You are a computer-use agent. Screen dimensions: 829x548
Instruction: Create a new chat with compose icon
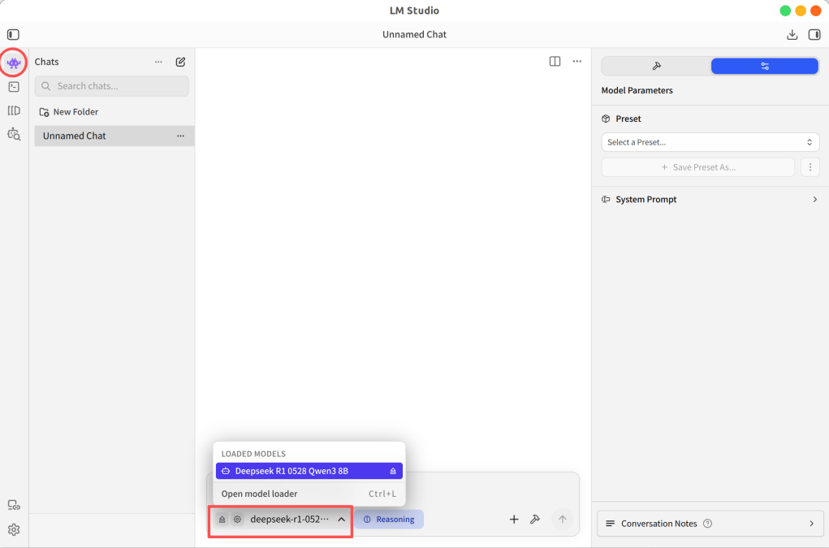point(180,62)
